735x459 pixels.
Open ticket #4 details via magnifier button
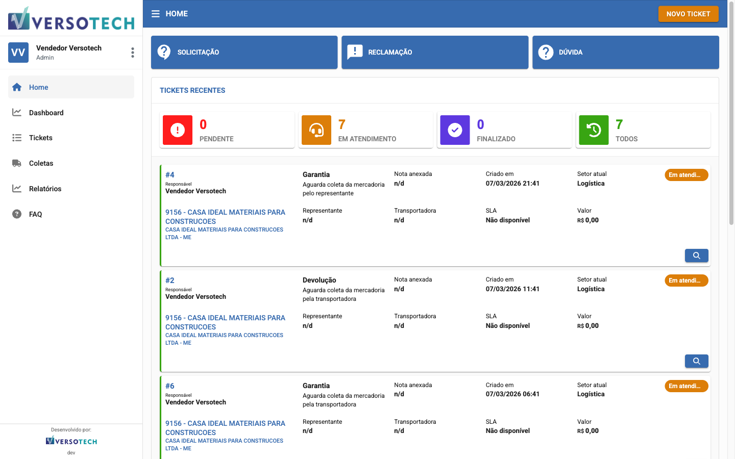tap(696, 256)
